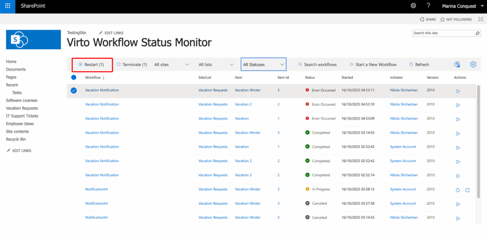The width and height of the screenshot is (487, 234).
Task: Click the pencil Edit Links in the left sidebar
Action: (19, 150)
